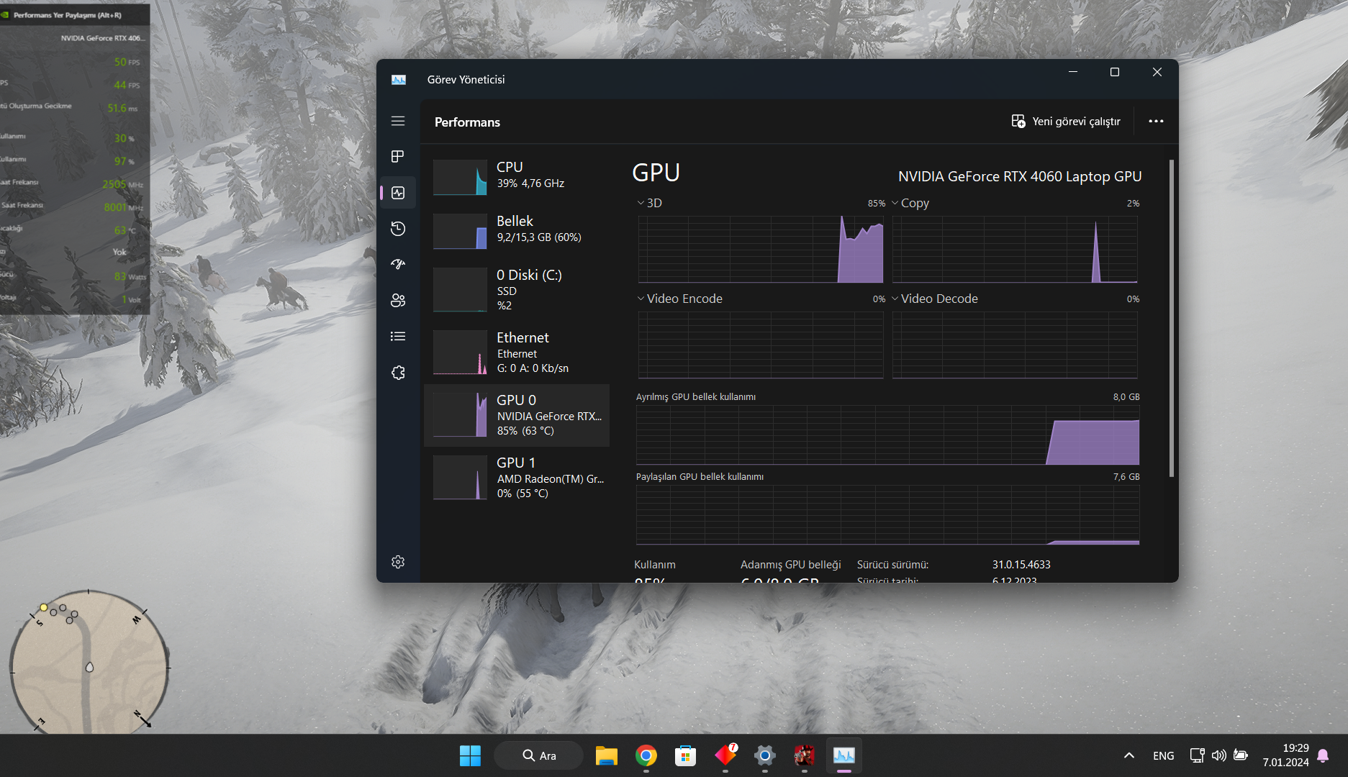
Task: Open the notification bell in tray
Action: pos(1323,755)
